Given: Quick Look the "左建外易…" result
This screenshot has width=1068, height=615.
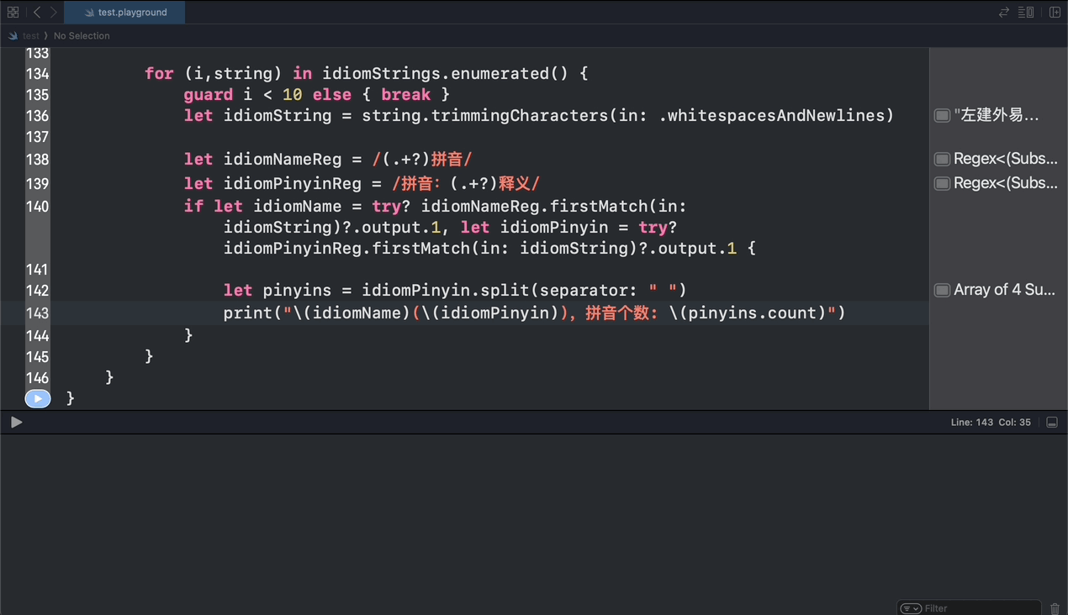Looking at the screenshot, I should (943, 115).
